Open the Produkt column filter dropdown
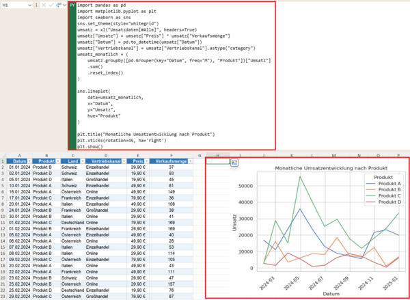This screenshot has height=300, width=410. pos(57,161)
